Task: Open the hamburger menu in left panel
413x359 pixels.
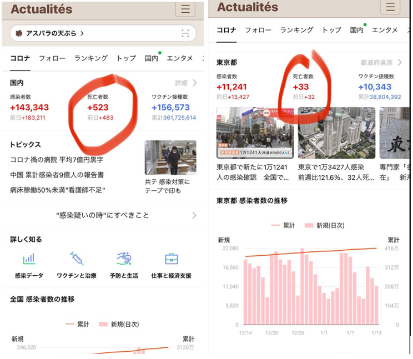Action: point(185,9)
